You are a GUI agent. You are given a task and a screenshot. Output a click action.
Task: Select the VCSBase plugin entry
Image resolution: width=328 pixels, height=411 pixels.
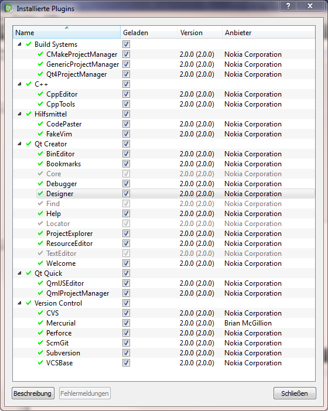[164, 363]
